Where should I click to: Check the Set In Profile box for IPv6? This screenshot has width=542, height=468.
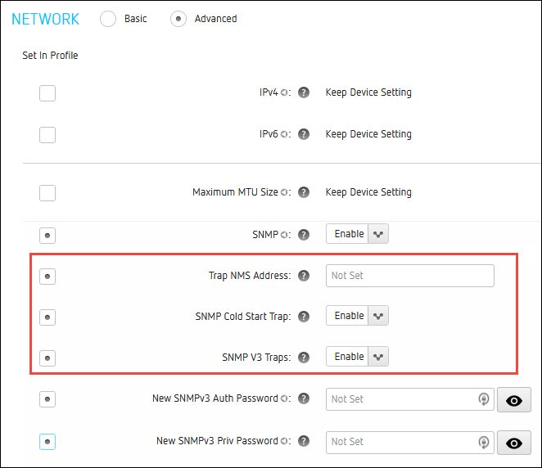pyautogui.click(x=47, y=135)
